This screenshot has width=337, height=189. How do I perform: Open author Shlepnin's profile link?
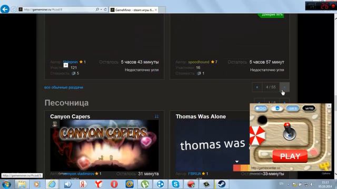click(x=70, y=62)
